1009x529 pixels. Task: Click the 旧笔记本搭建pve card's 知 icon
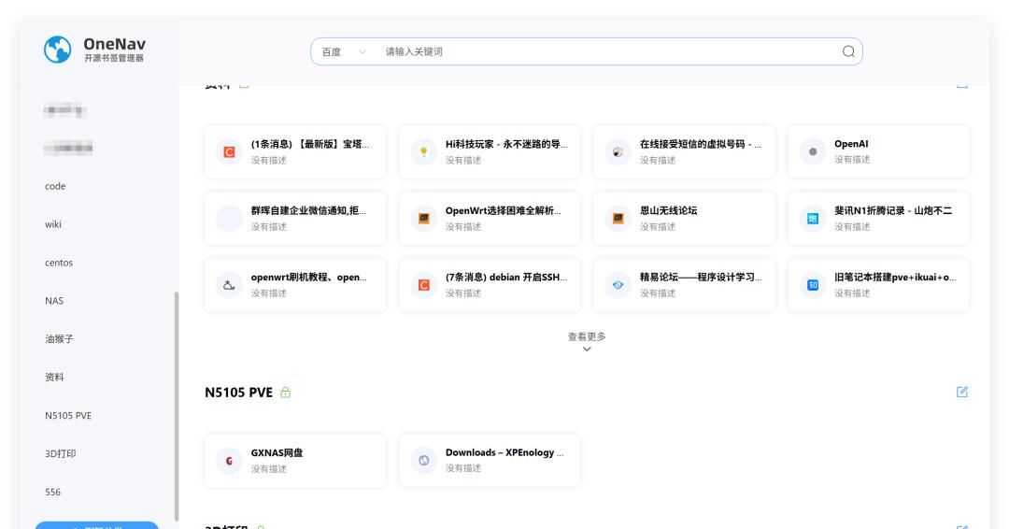point(813,285)
